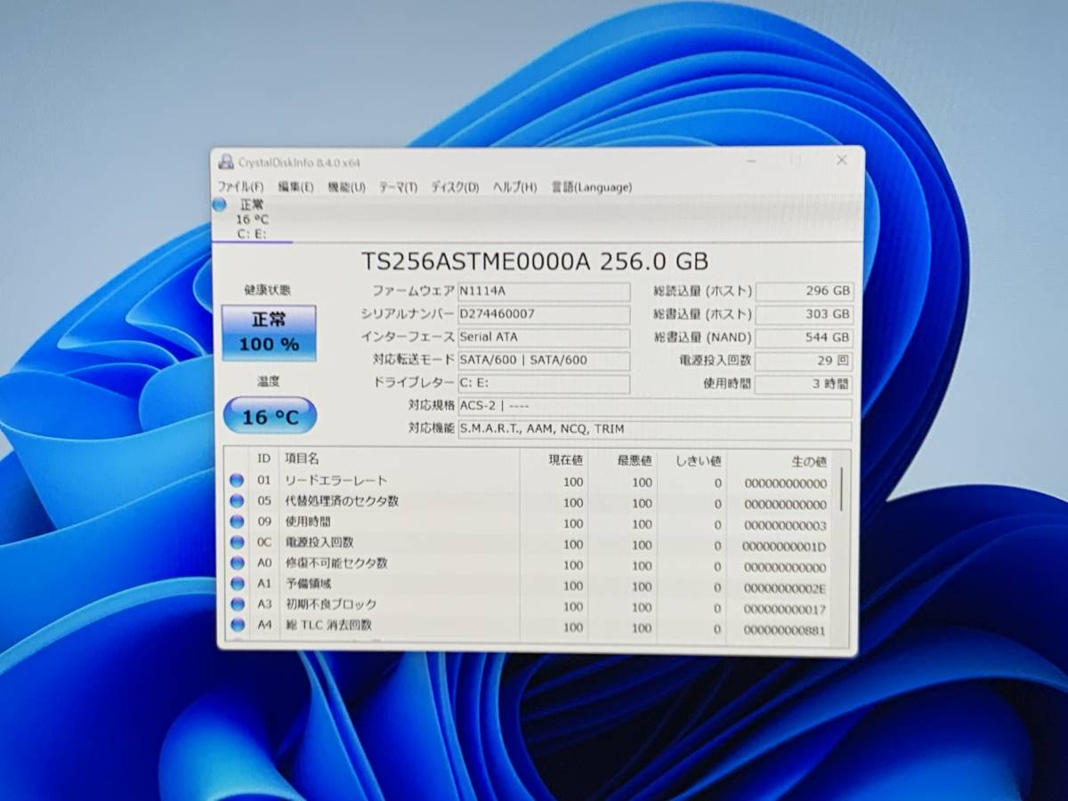Open the ファイル(F) menu
The height and width of the screenshot is (801, 1068).
pyautogui.click(x=240, y=187)
